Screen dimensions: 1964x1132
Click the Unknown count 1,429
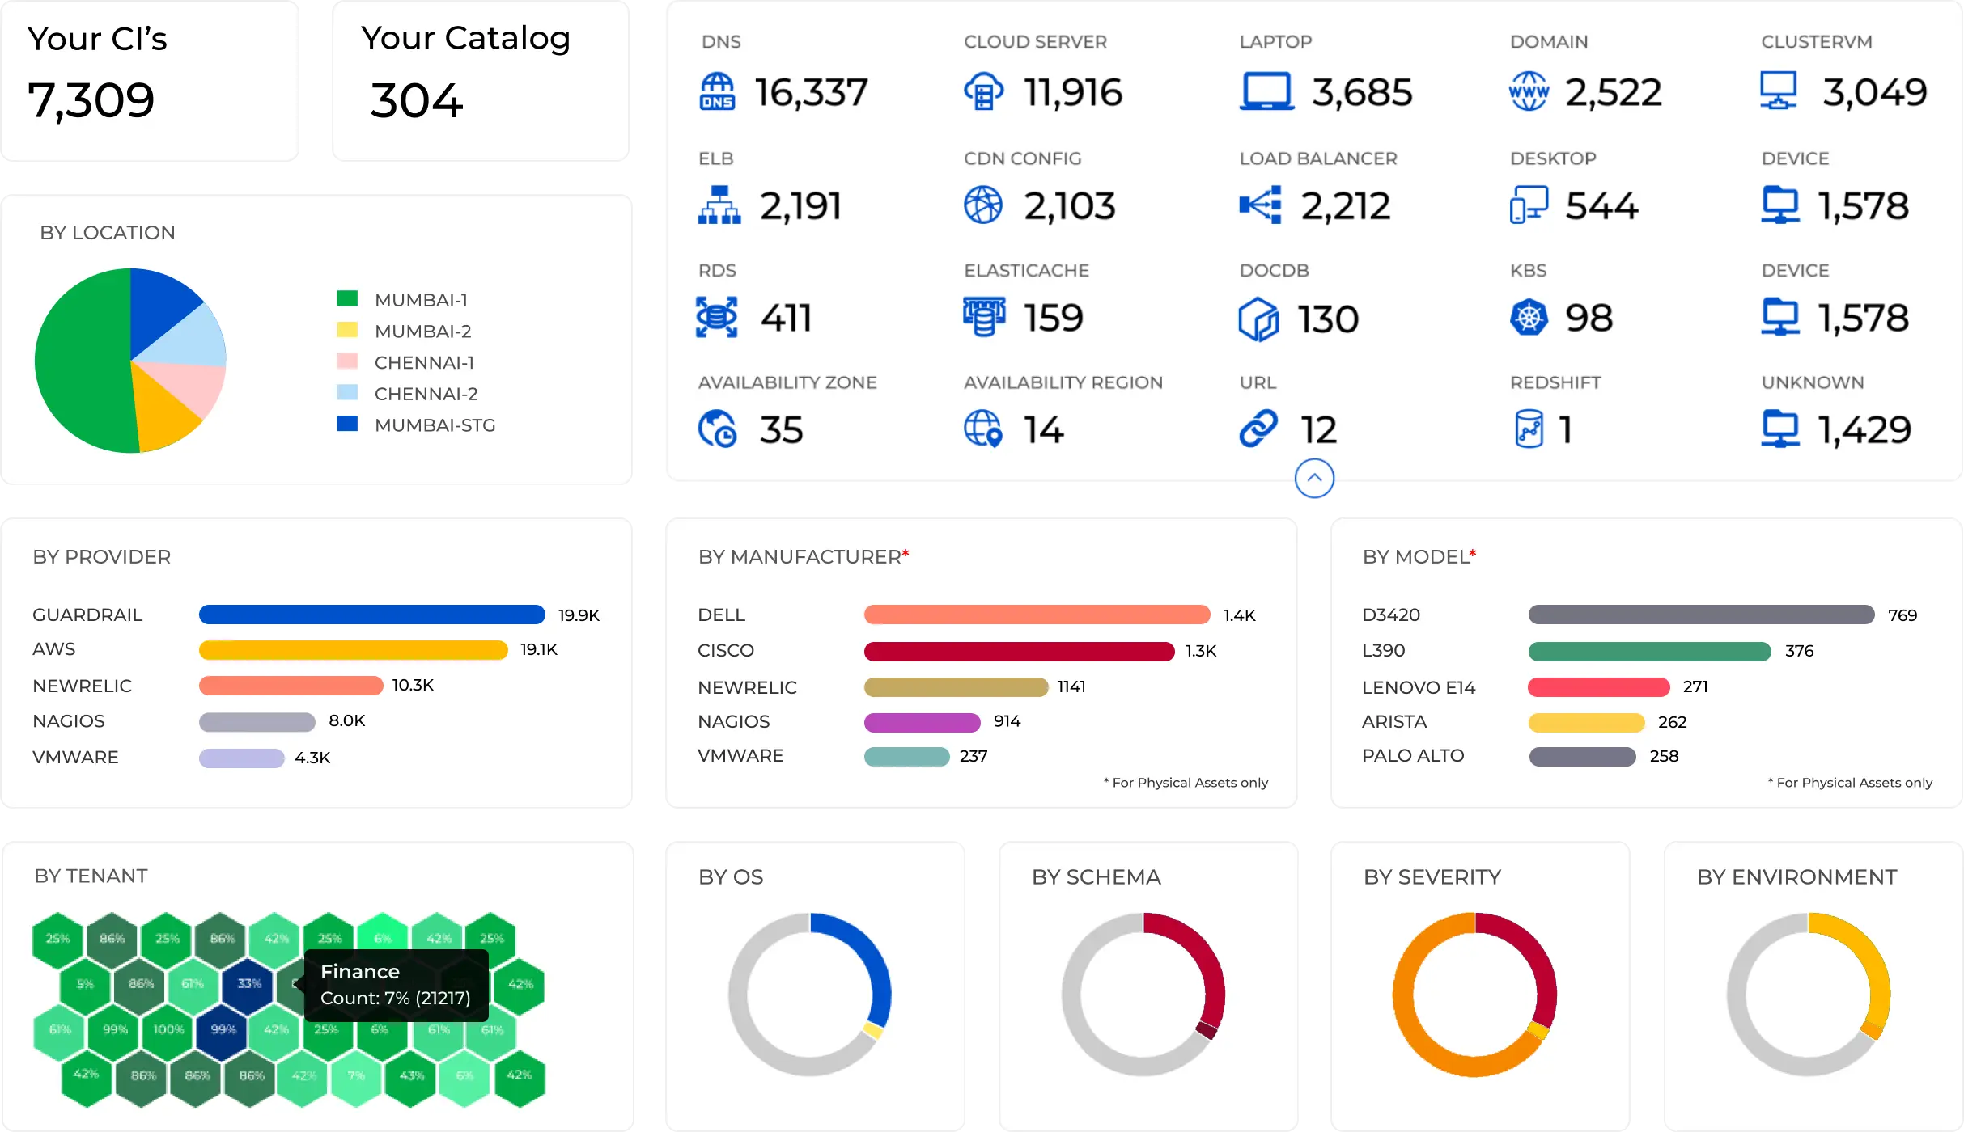click(1864, 429)
